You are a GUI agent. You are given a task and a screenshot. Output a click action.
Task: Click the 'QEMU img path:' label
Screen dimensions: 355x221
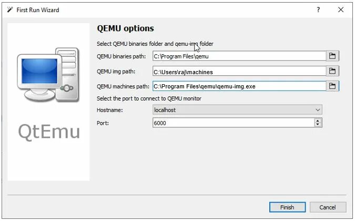pyautogui.click(x=116, y=72)
